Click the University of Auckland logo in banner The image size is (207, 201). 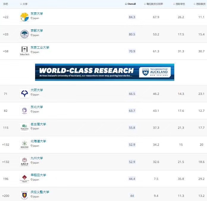(x=155, y=72)
